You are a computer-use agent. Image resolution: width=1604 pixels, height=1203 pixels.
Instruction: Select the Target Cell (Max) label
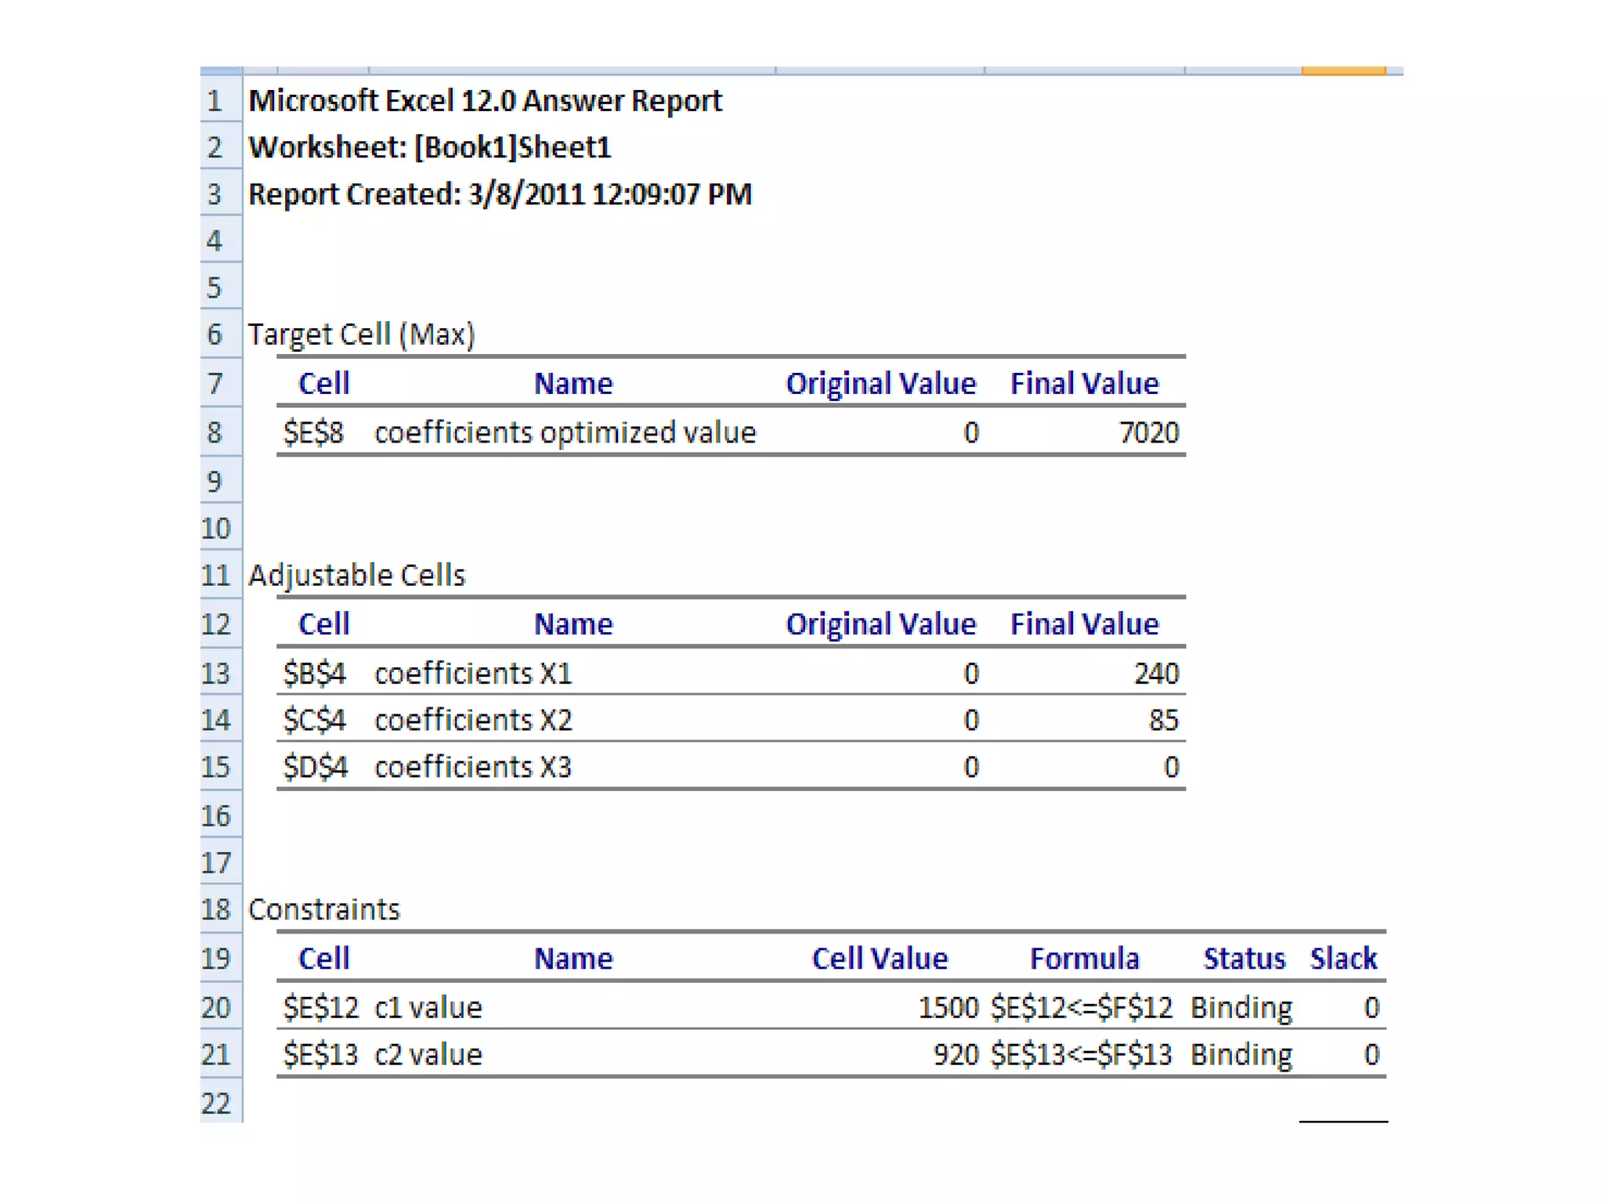(361, 334)
